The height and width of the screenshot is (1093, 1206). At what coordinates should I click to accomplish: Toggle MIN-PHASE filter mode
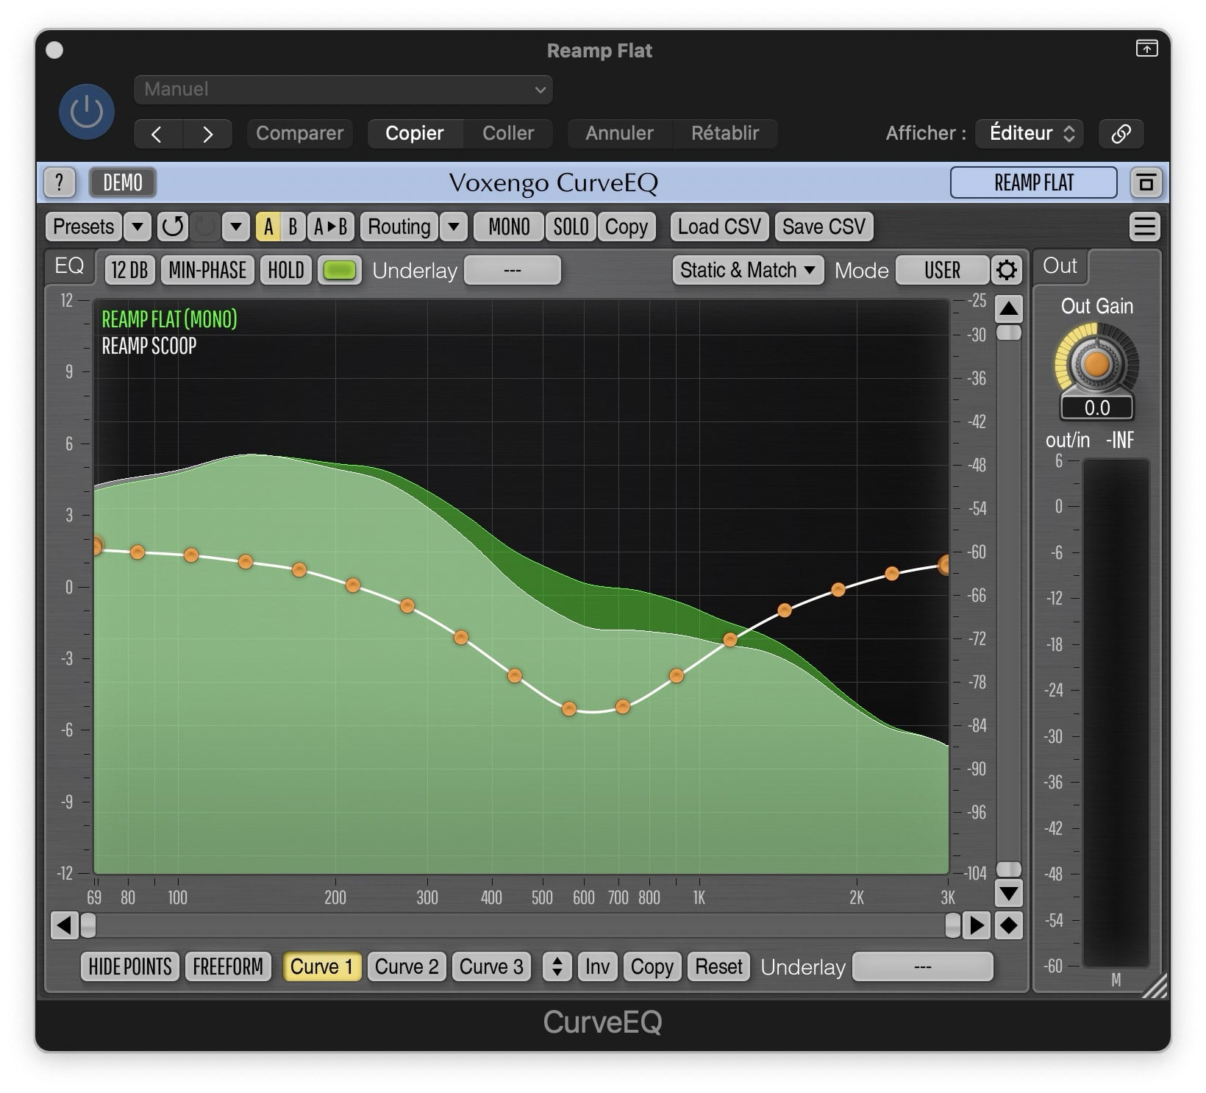click(x=207, y=270)
